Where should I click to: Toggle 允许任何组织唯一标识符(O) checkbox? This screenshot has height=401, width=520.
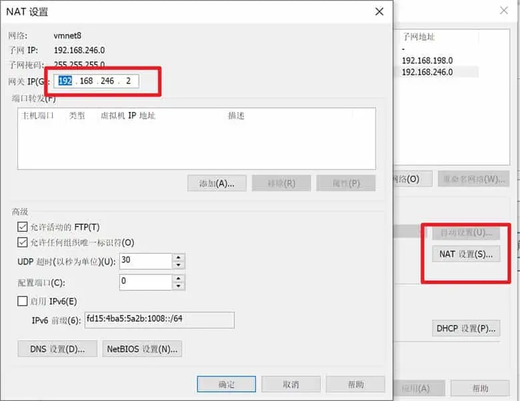23,242
